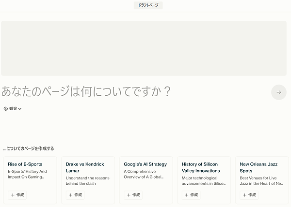Select the Google's AI Strategy card title
Screen dimensions: 291x207
(x=145, y=164)
